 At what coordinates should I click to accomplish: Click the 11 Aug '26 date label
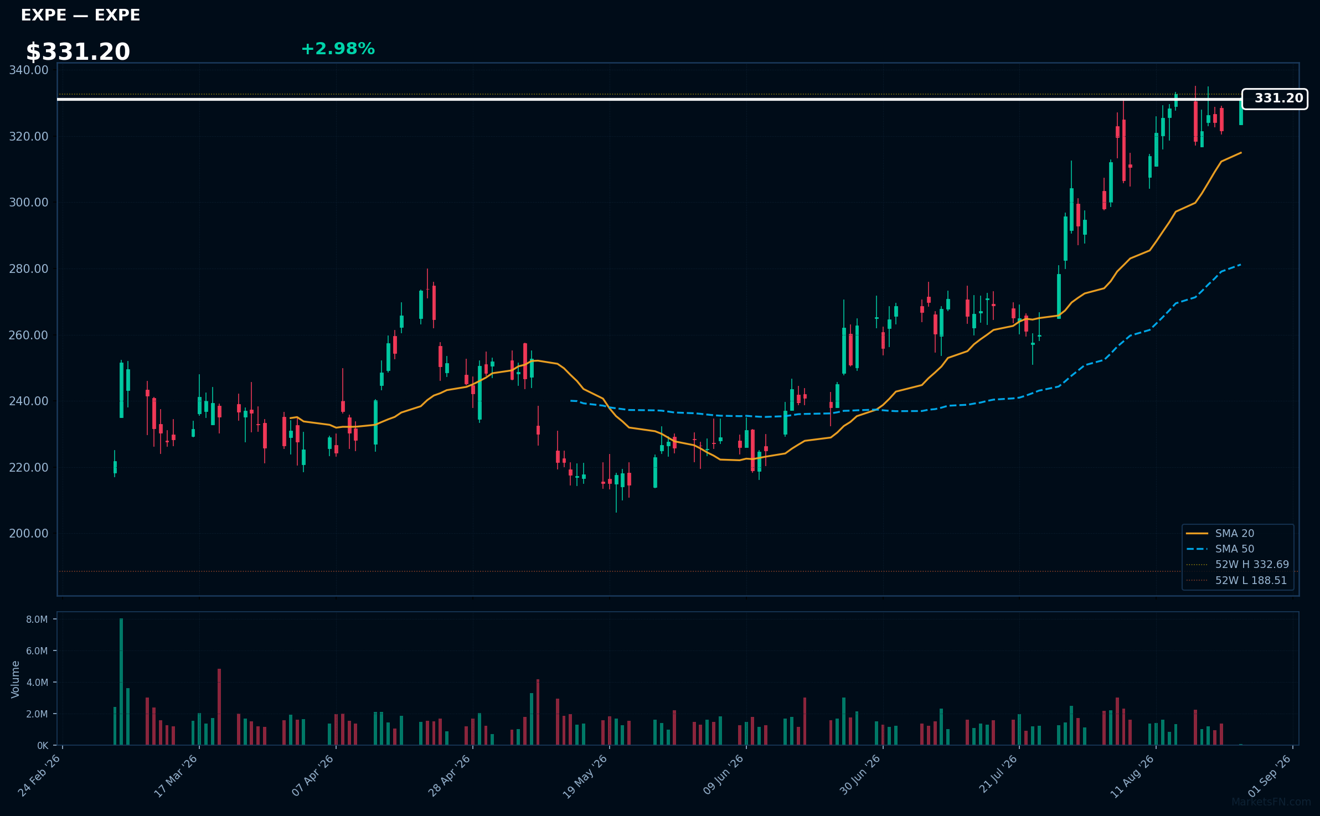[1132, 776]
